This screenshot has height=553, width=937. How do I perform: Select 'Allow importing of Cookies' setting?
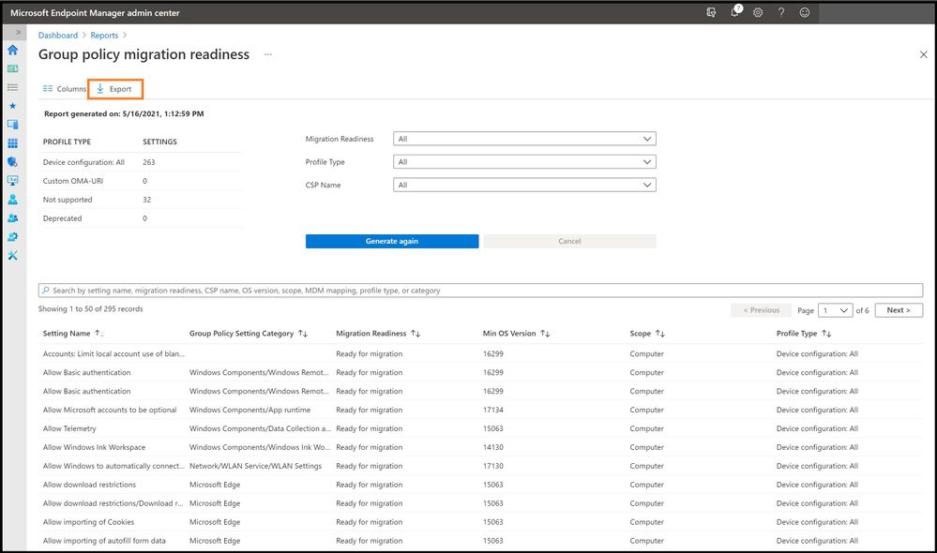coord(480,522)
